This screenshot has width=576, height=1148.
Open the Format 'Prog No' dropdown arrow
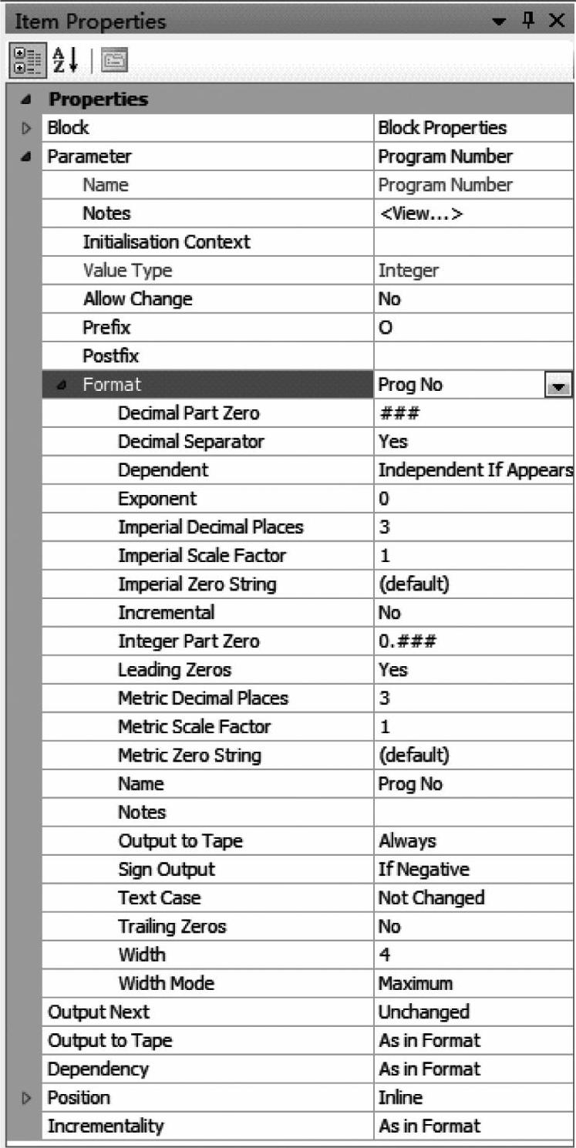coord(557,385)
